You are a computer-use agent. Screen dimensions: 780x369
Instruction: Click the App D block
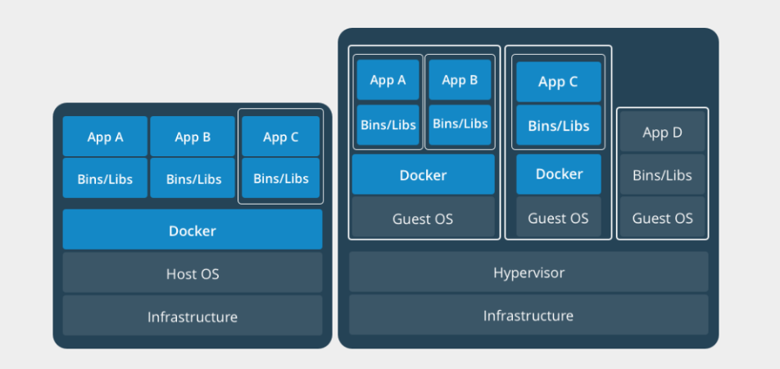coord(663,132)
